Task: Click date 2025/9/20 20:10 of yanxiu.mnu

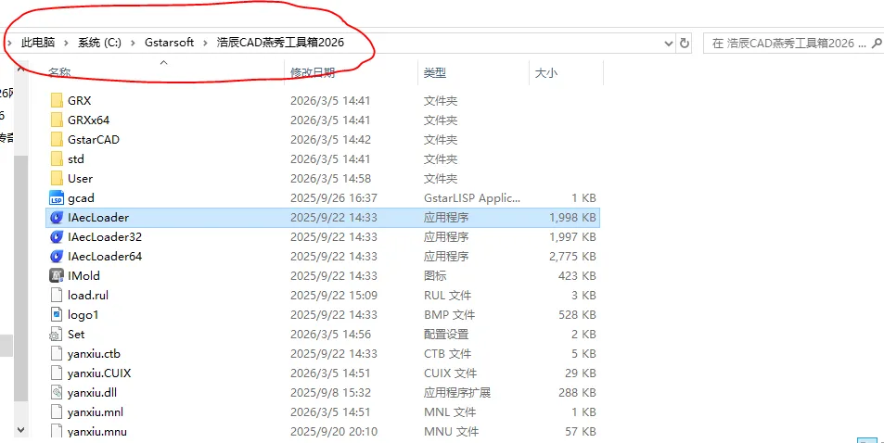Action: 334,432
